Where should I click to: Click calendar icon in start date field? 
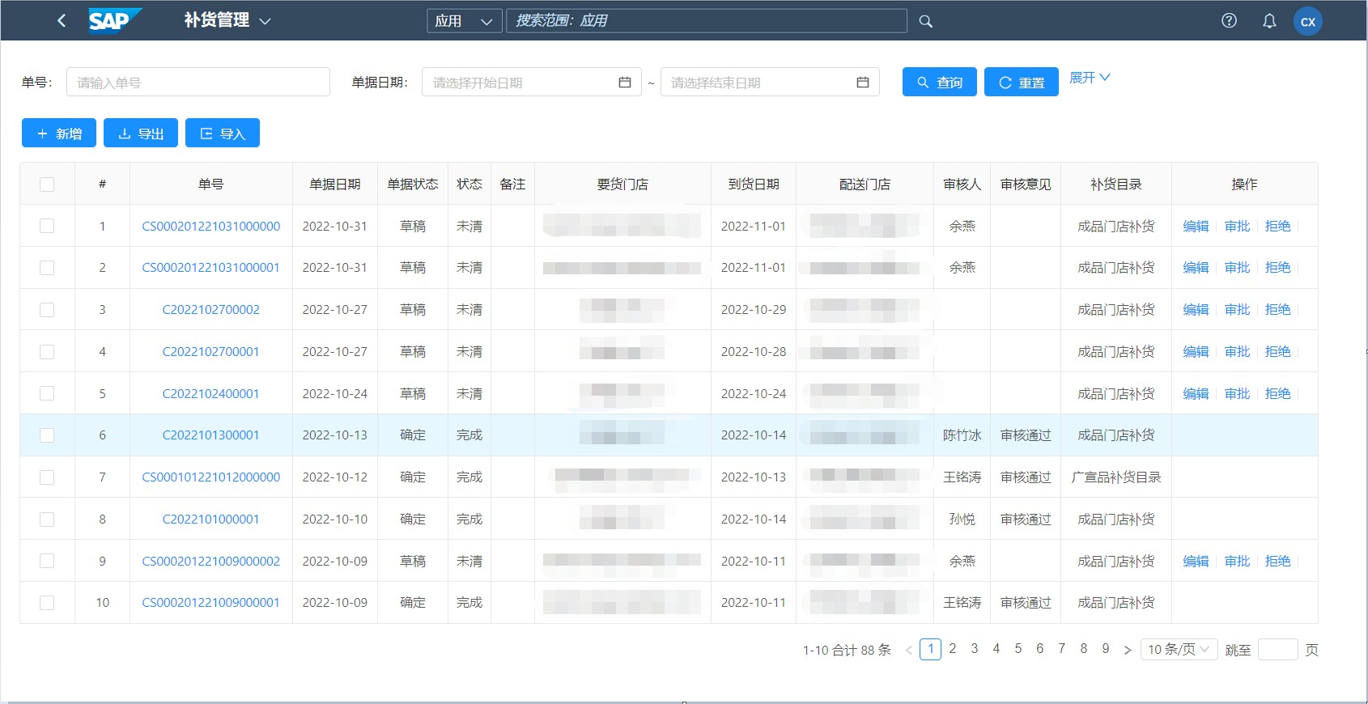click(x=625, y=82)
